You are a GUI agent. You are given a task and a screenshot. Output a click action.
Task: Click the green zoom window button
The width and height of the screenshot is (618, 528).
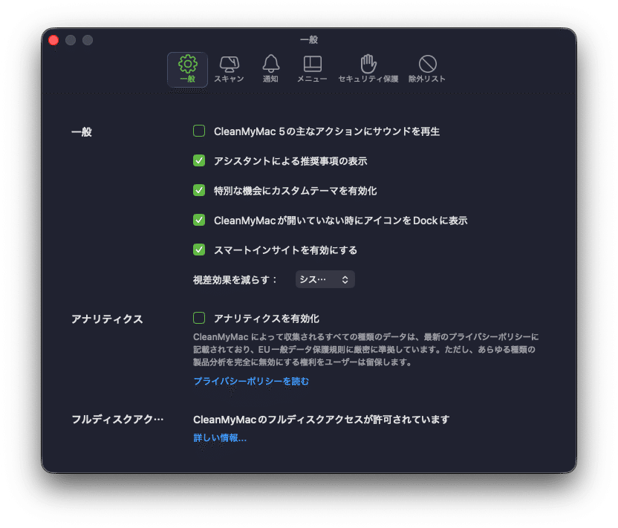88,40
